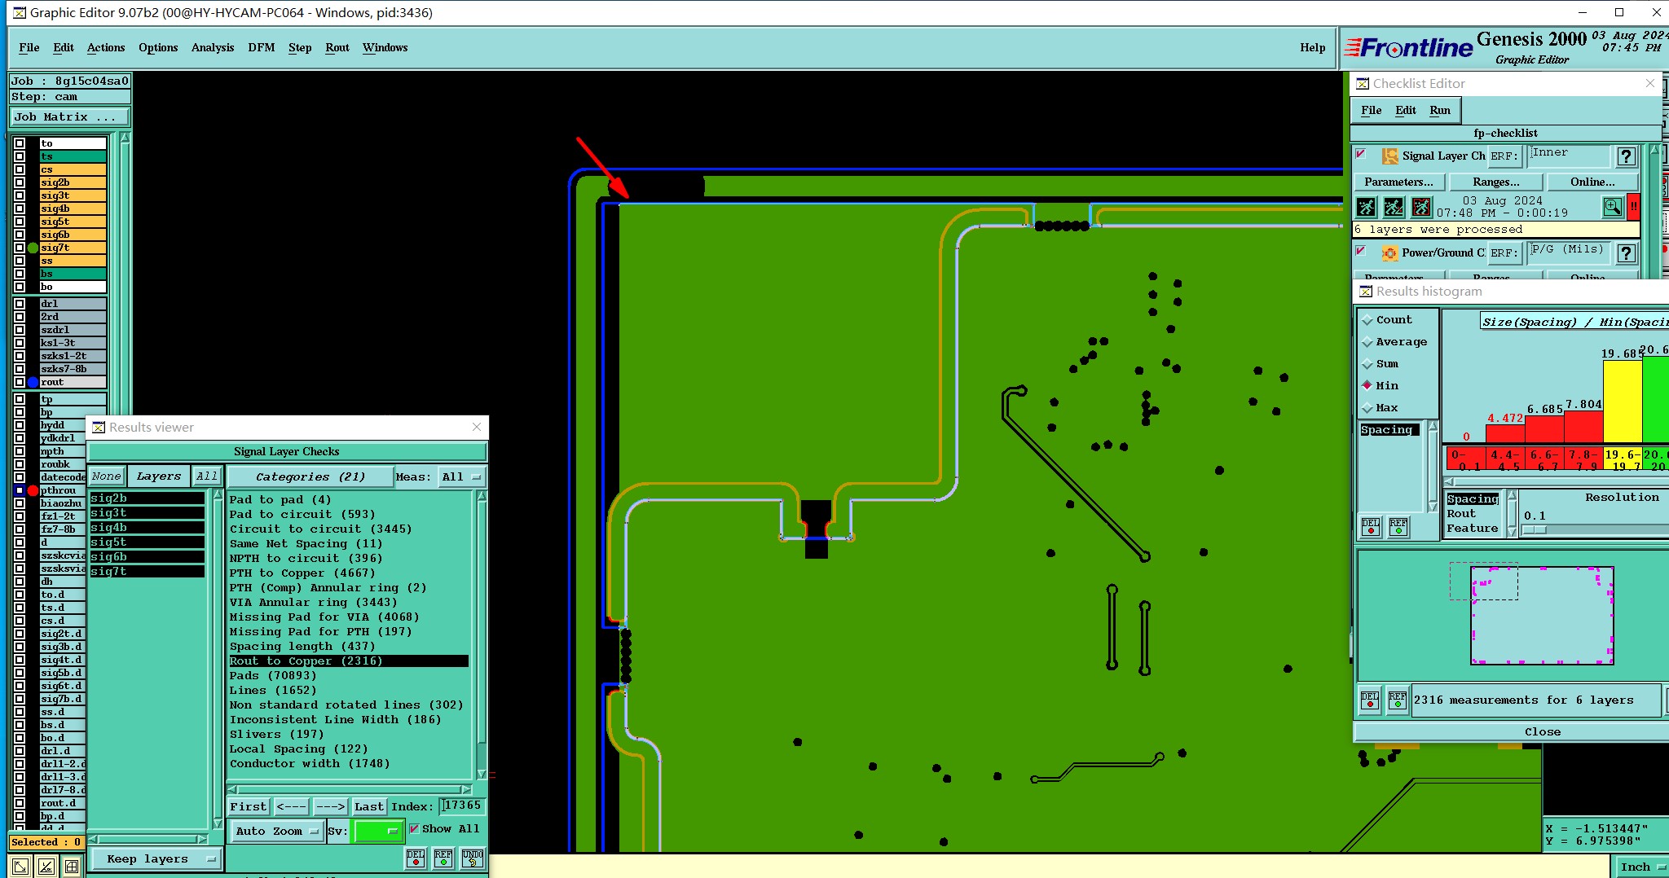
Task: Click Signal Layer Check action icon
Action: (x=1389, y=156)
